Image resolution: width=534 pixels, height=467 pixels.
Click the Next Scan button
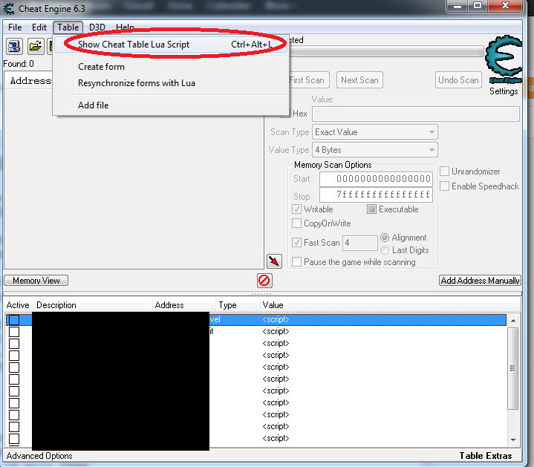359,80
